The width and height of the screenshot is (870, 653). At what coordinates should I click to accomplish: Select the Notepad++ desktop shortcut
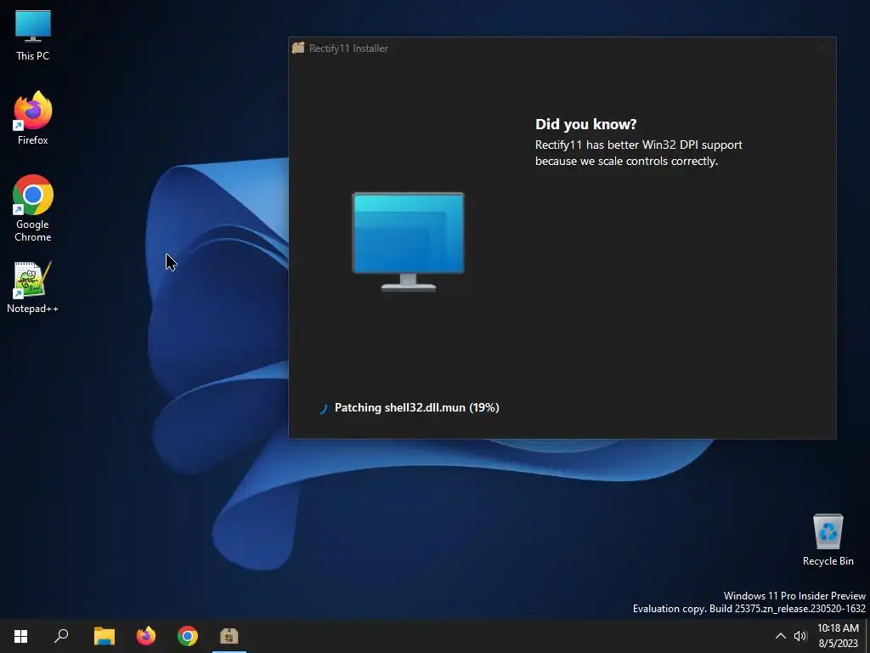click(33, 287)
